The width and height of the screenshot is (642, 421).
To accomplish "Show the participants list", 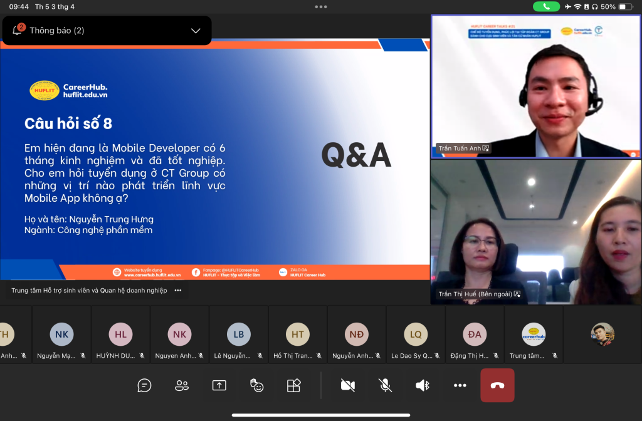I will tap(182, 385).
